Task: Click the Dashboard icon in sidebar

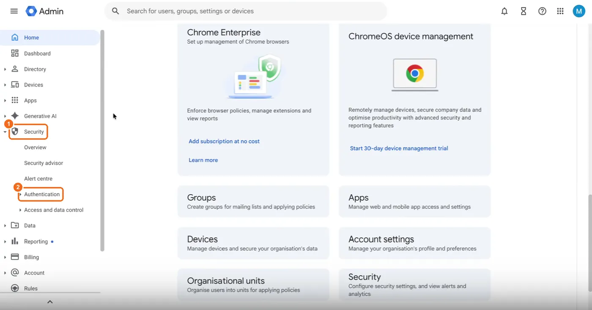Action: (15, 53)
